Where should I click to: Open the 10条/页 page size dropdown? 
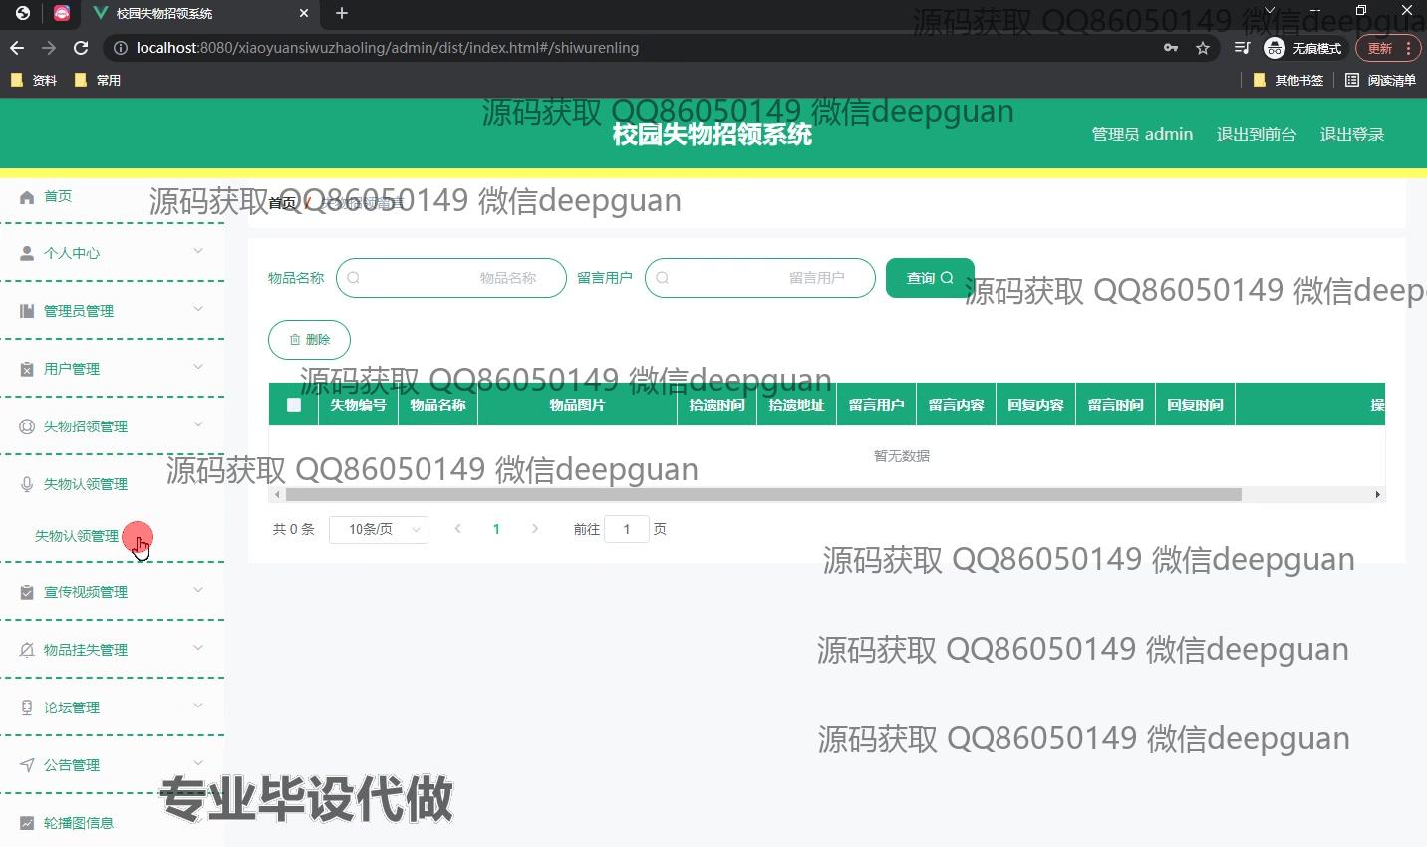point(378,529)
